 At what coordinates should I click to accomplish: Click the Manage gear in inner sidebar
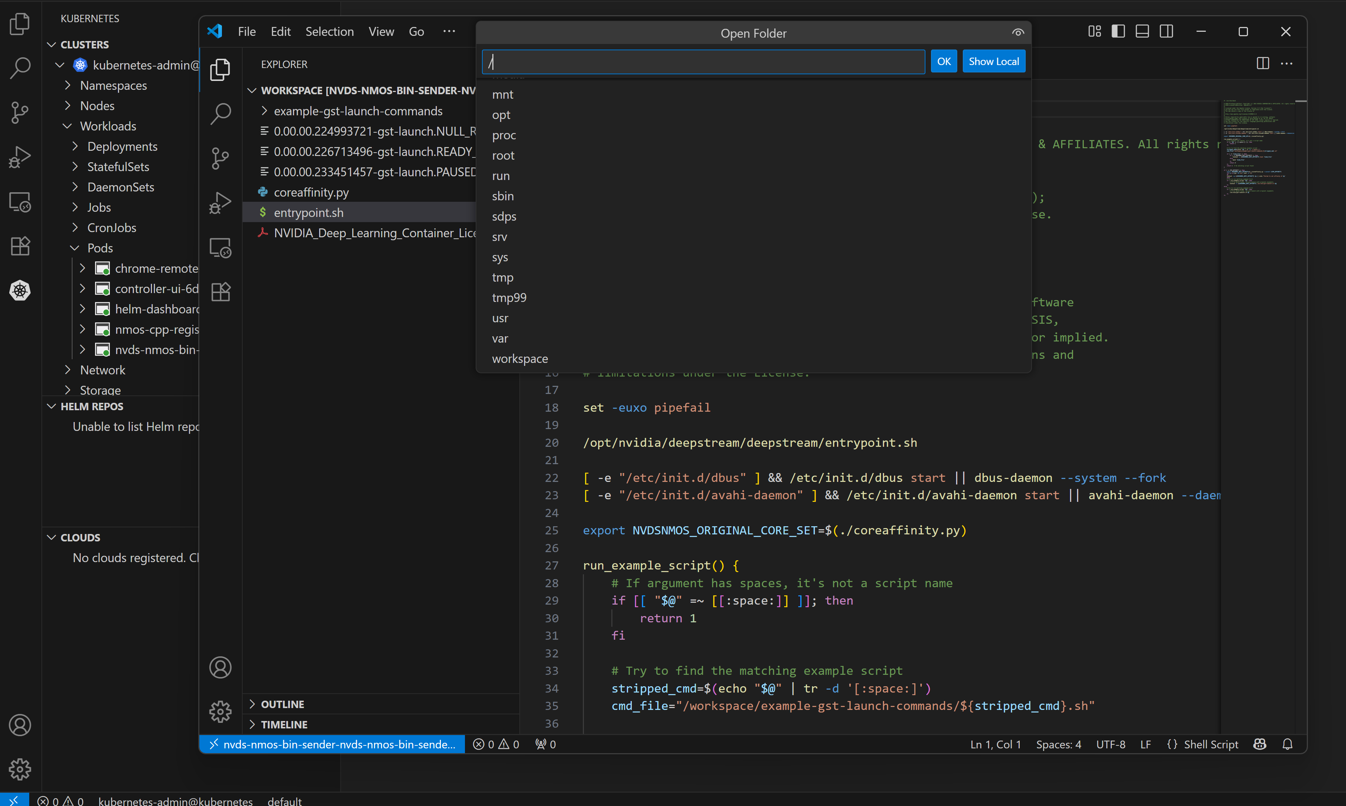click(x=220, y=711)
